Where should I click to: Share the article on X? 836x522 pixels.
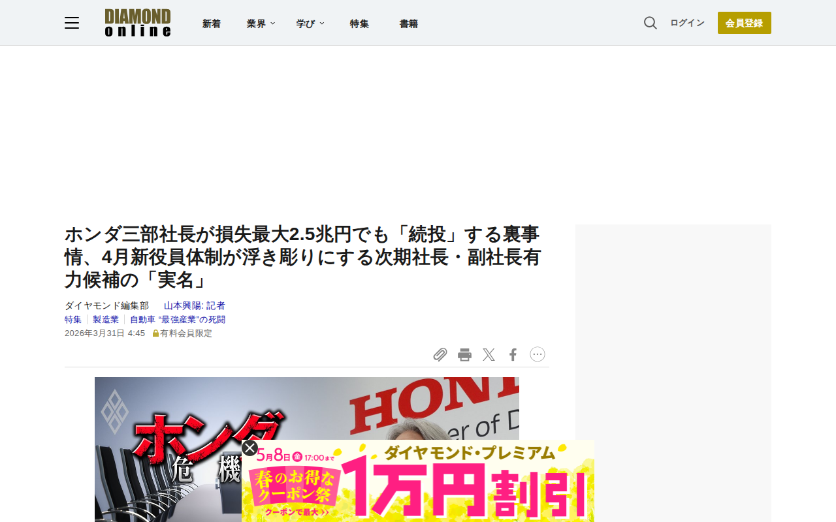click(489, 354)
